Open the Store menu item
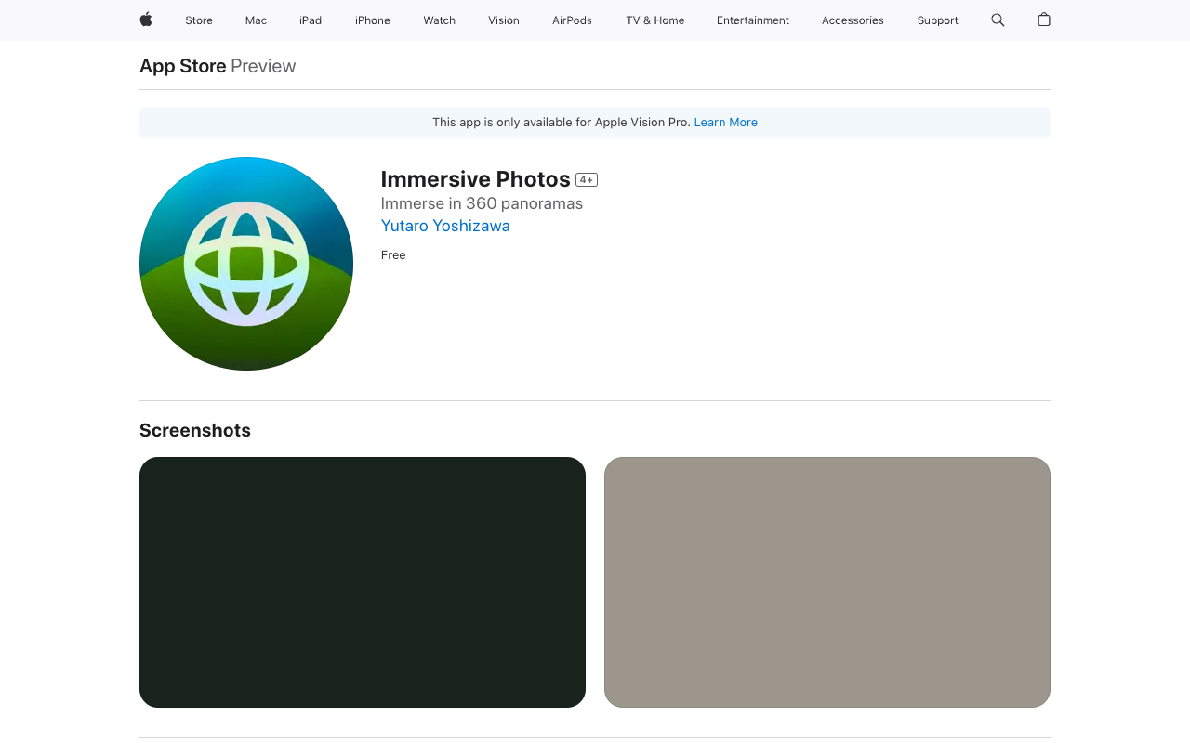Screen dimensions: 1190x743 click(x=199, y=20)
